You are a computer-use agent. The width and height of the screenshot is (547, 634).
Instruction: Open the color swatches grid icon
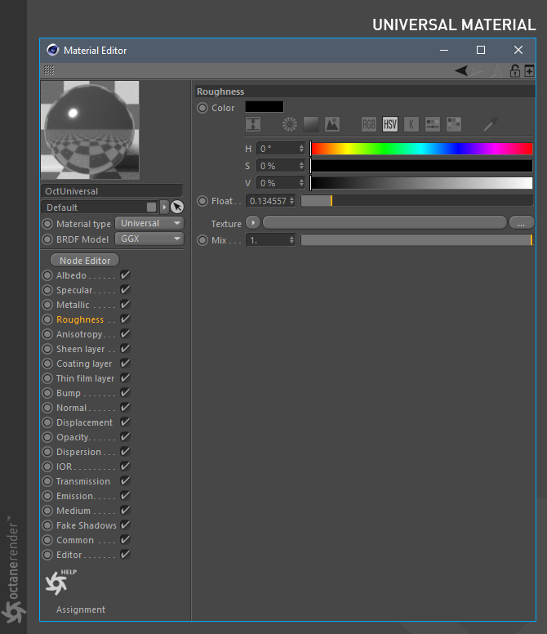(x=454, y=124)
